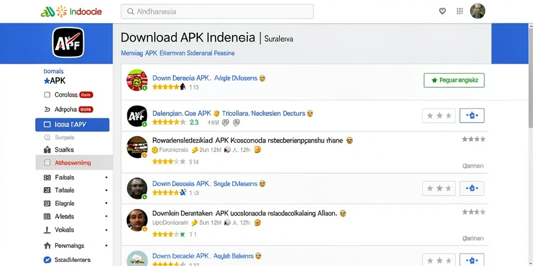Open the apps grid icon
533x266 pixels.
click(460, 11)
